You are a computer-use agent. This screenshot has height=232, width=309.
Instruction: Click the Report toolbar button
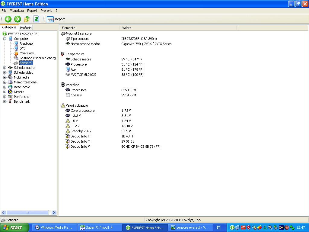(56, 19)
